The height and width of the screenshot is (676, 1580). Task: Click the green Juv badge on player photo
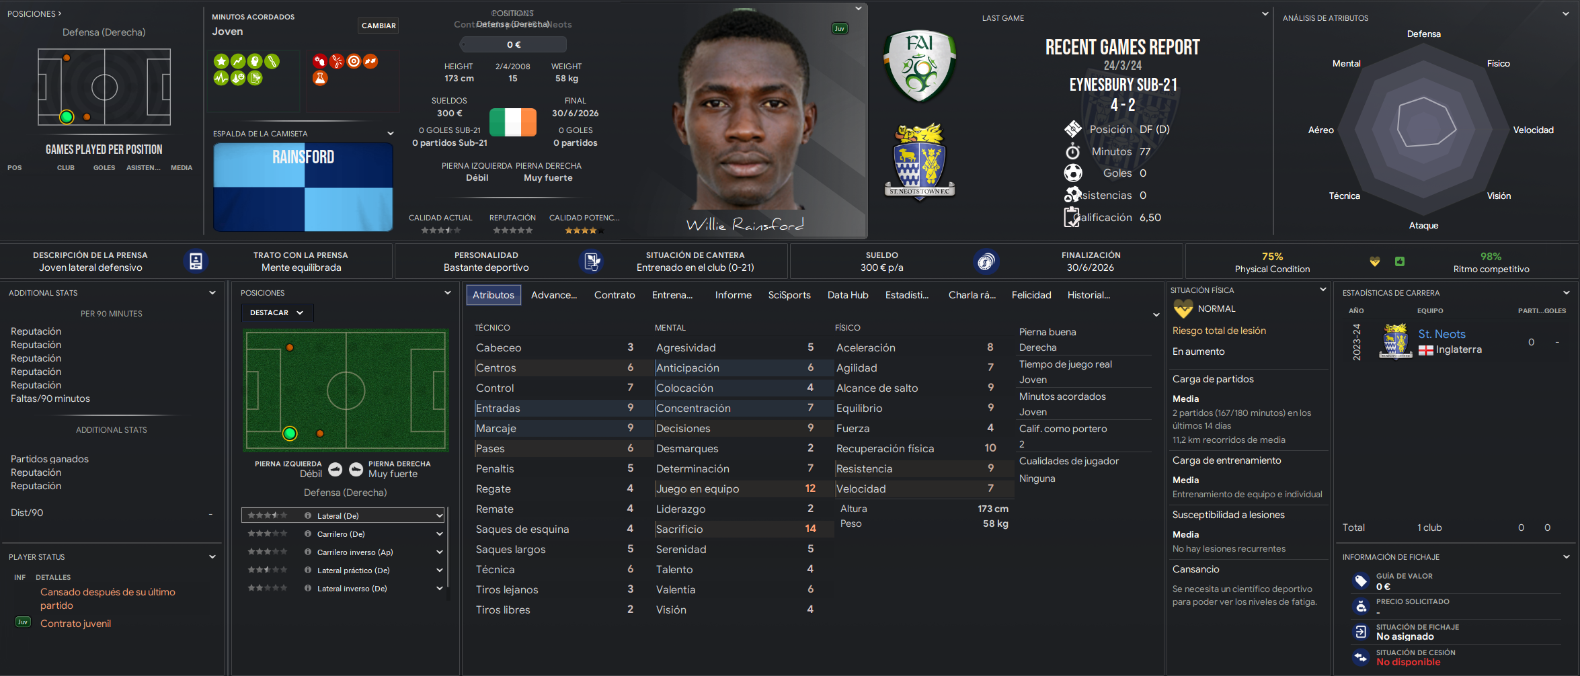point(840,28)
